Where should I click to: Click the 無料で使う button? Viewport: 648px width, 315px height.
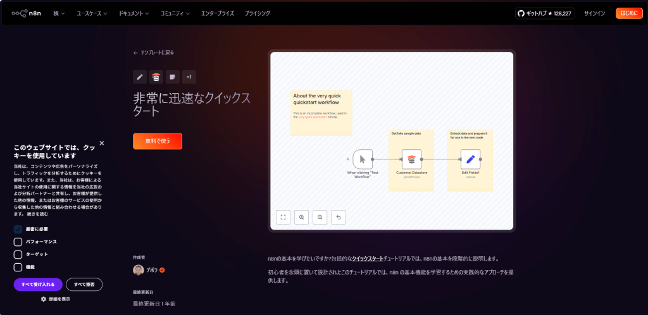click(158, 141)
